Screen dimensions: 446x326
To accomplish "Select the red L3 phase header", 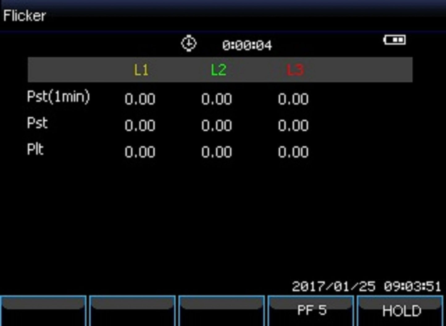I will [x=295, y=70].
